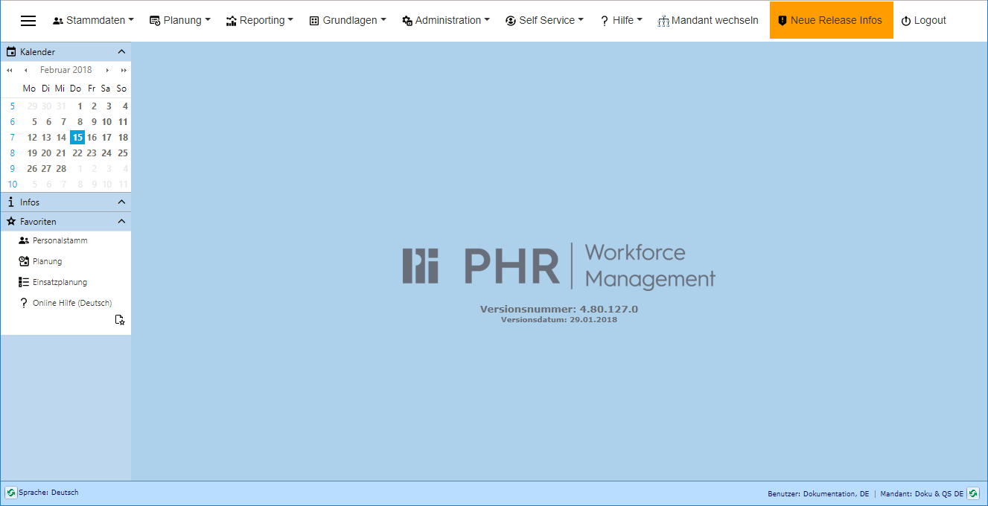This screenshot has width=988, height=506.
Task: Click Mandant: Doku & QS DE text
Action: [922, 494]
